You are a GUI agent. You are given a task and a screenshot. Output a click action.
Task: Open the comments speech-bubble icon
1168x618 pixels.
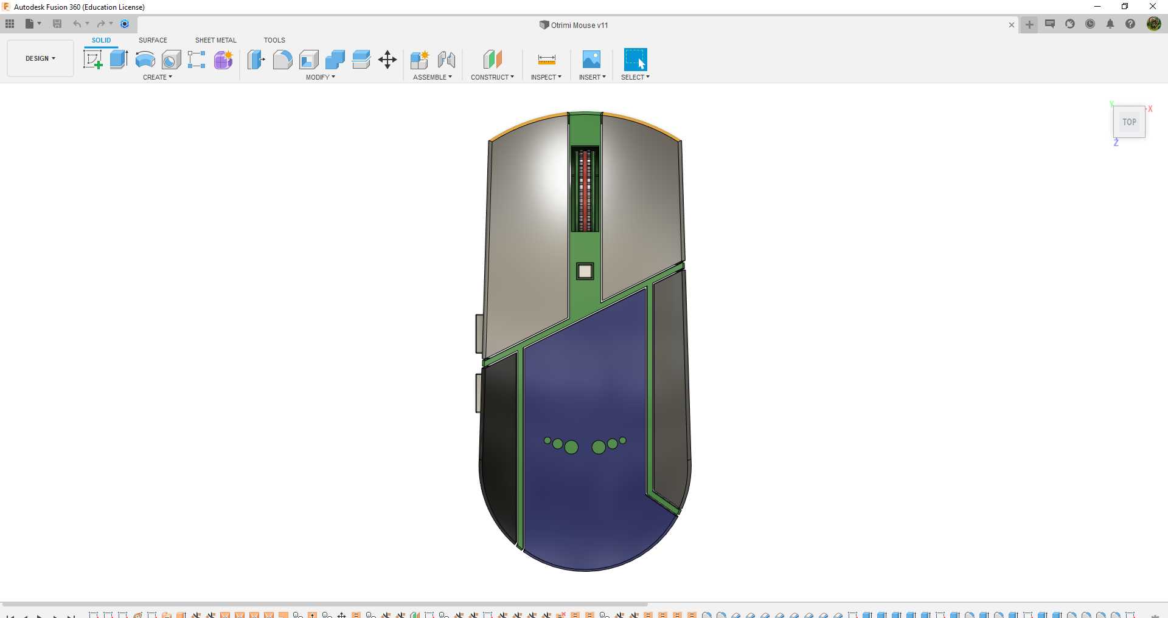[1050, 24]
